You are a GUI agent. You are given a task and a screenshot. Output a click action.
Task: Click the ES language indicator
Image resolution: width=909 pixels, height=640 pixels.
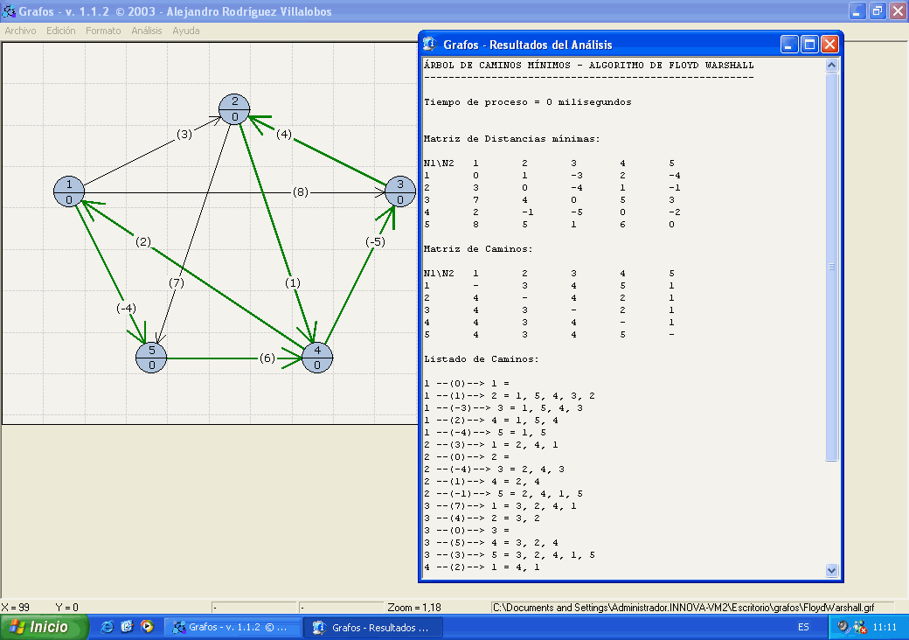point(802,627)
